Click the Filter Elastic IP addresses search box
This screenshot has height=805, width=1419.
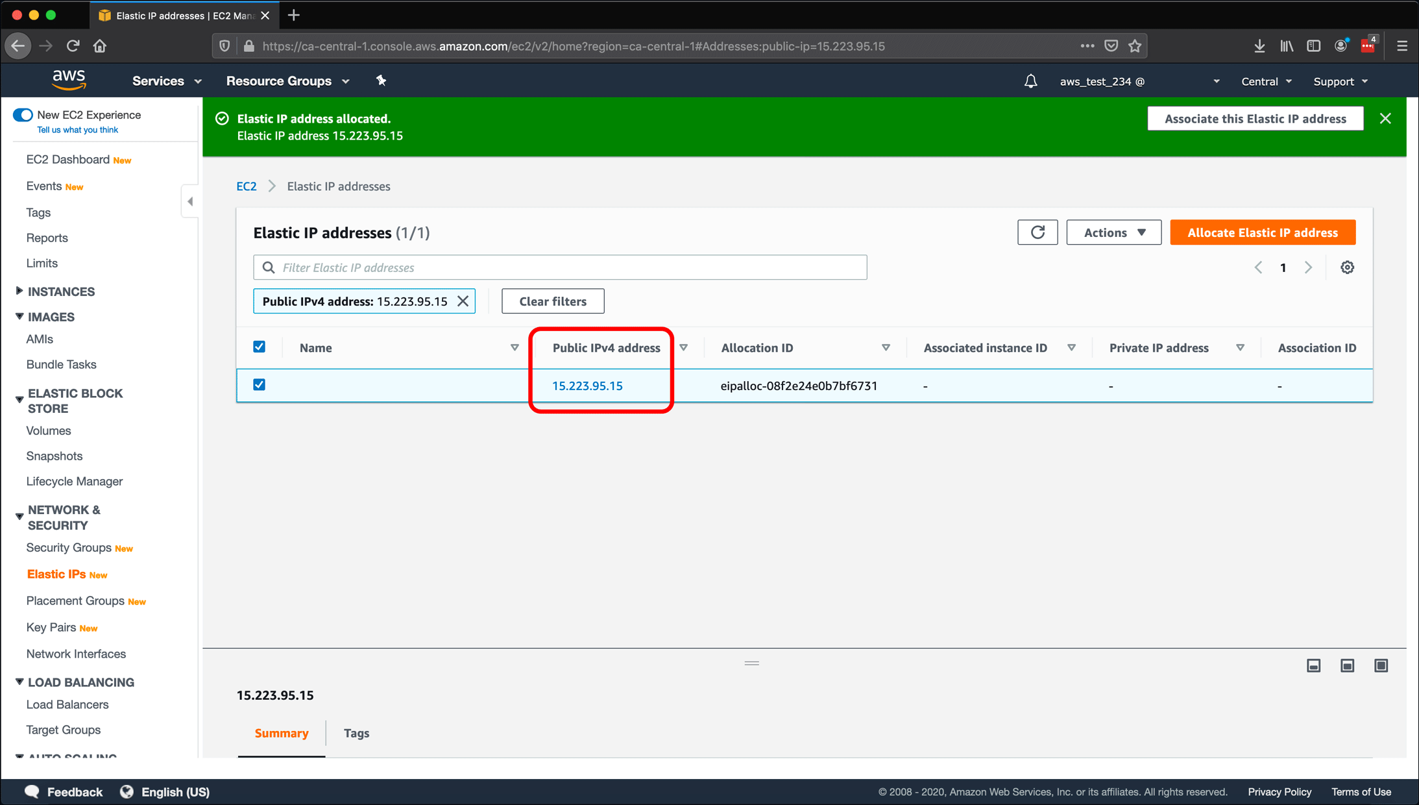[560, 267]
